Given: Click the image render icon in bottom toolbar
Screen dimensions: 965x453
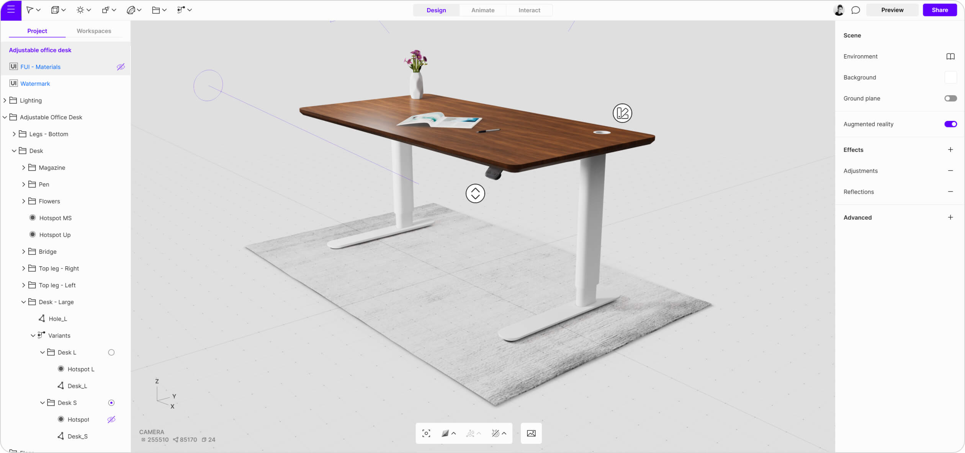Looking at the screenshot, I should pyautogui.click(x=531, y=433).
